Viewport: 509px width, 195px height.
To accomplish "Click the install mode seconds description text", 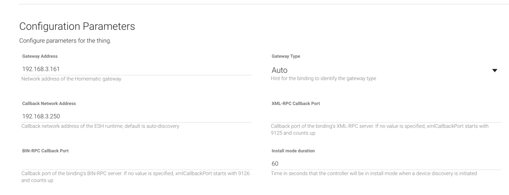I will click(374, 173).
